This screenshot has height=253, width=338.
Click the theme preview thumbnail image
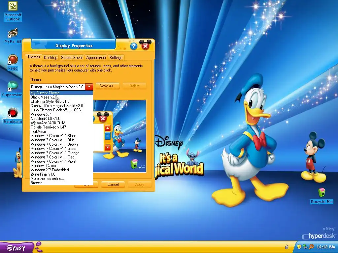(x=119, y=136)
